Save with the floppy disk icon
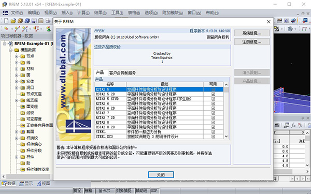Image resolution: width=311 pixels, height=194 pixels. click(34, 21)
